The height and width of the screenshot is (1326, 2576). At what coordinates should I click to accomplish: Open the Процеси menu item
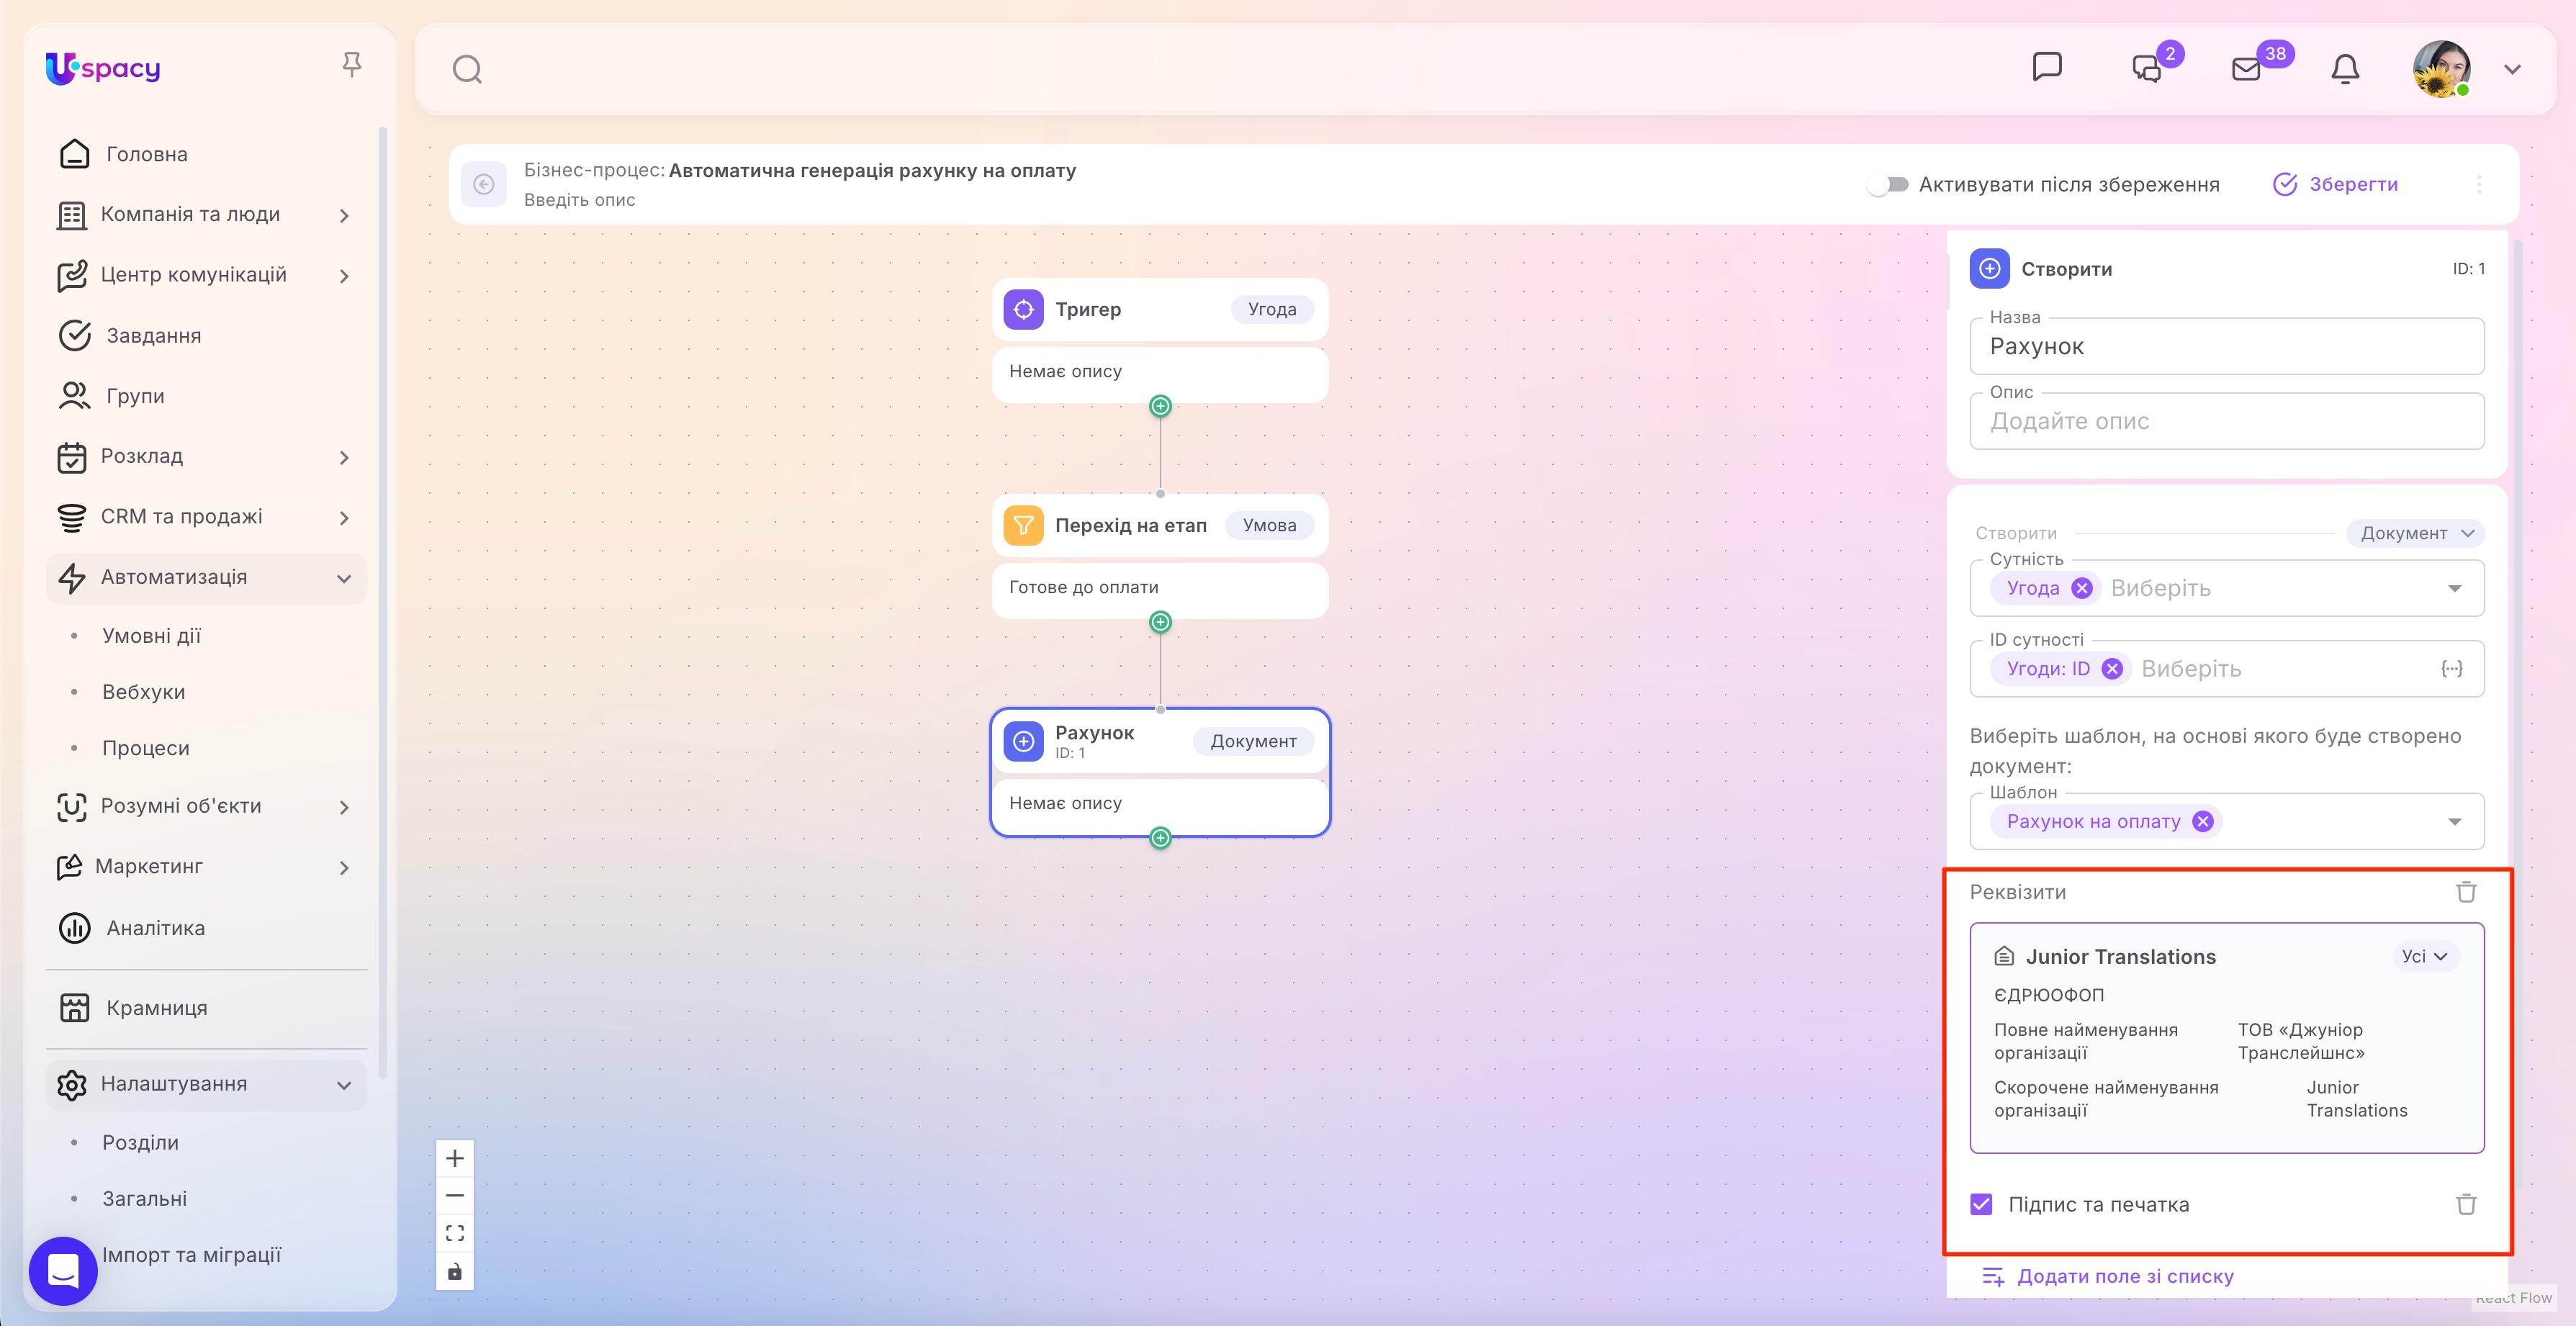click(x=145, y=748)
